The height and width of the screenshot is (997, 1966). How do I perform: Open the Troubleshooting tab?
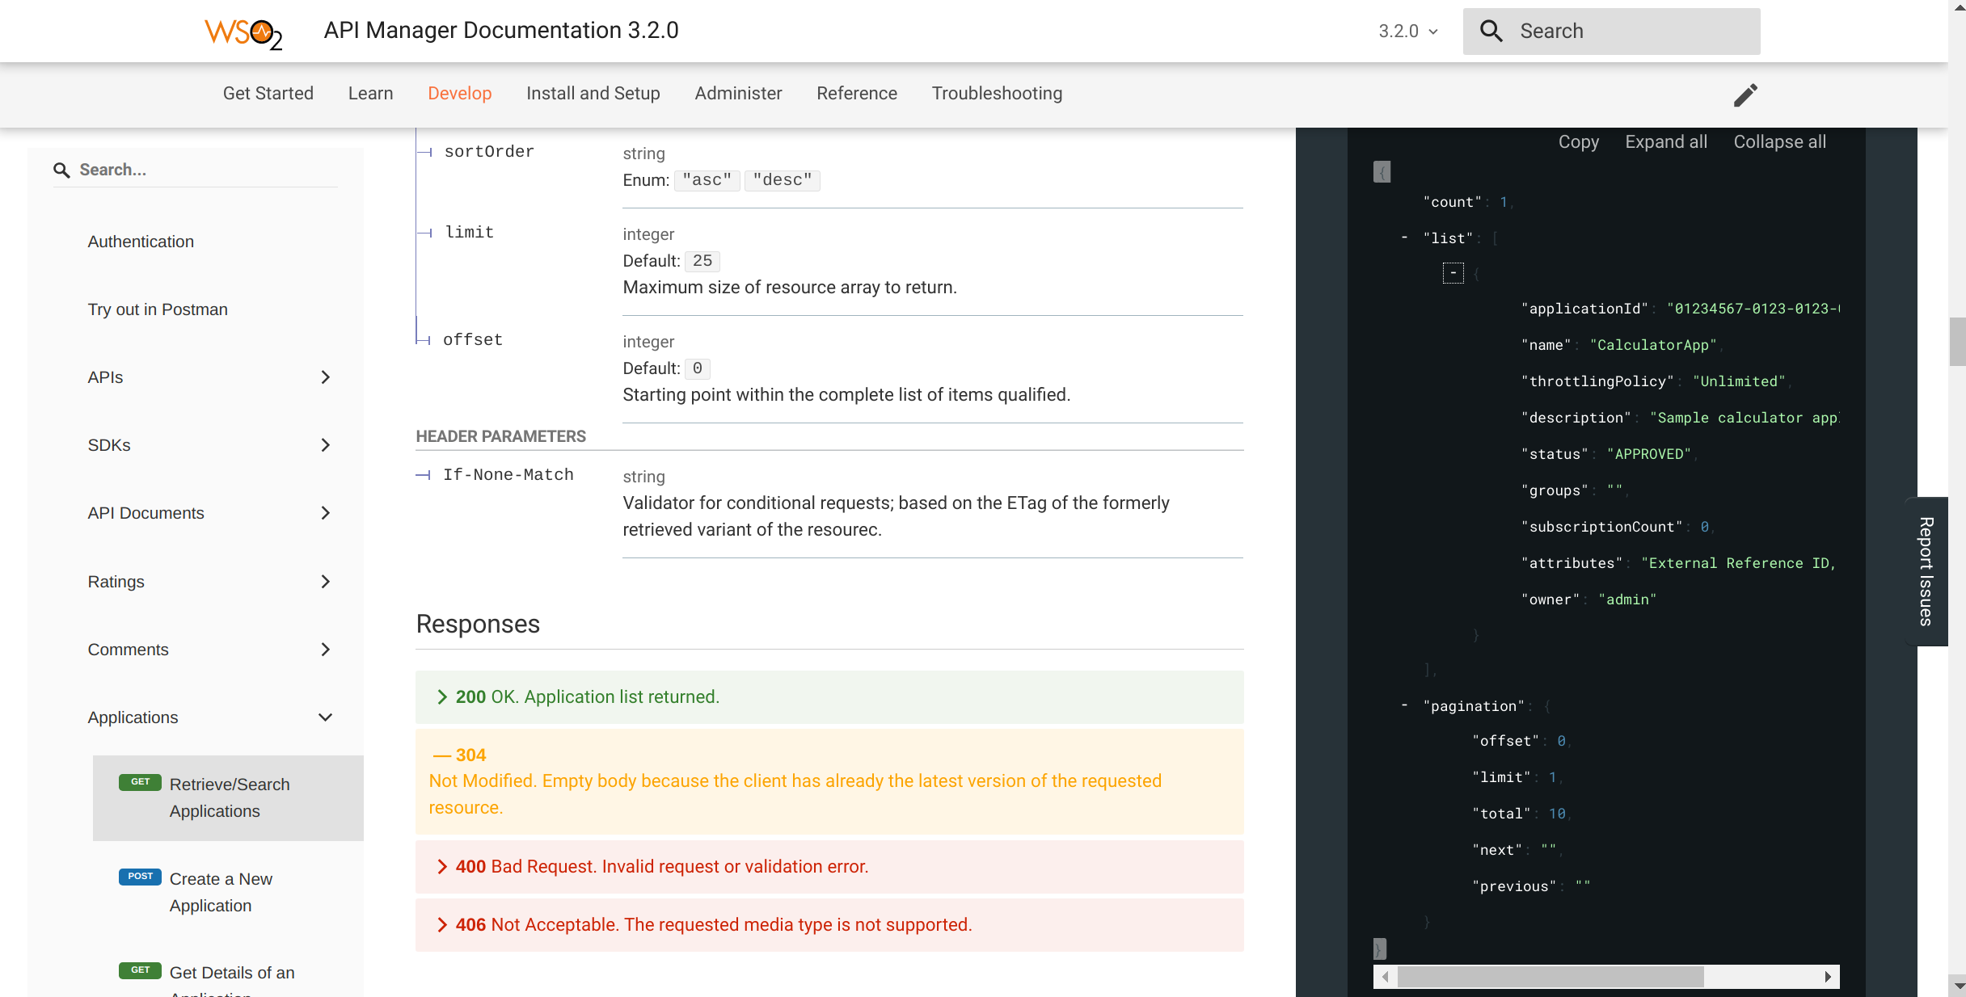pyautogui.click(x=998, y=94)
